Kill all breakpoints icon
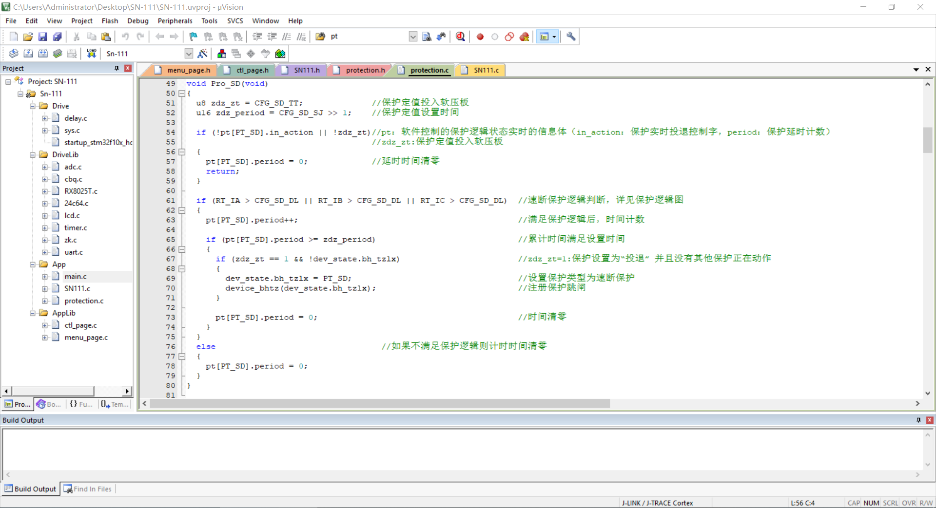The image size is (936, 508). click(x=525, y=37)
